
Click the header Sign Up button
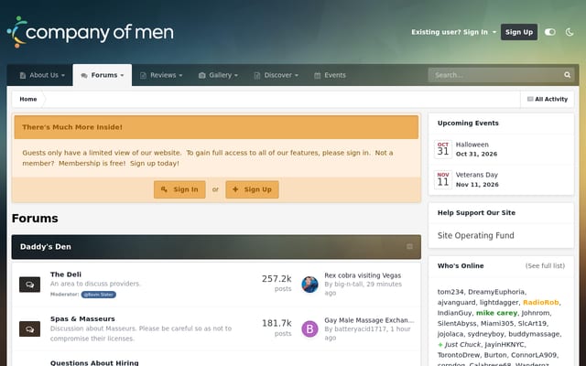(x=519, y=32)
